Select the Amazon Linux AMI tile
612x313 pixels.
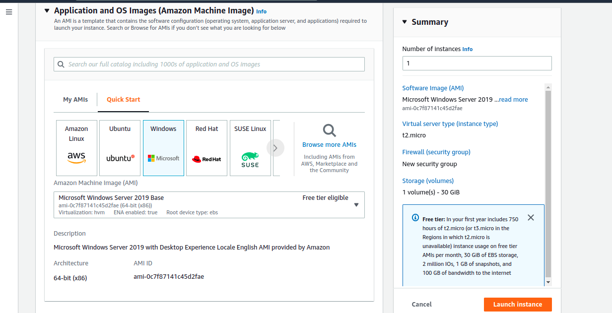coord(76,148)
